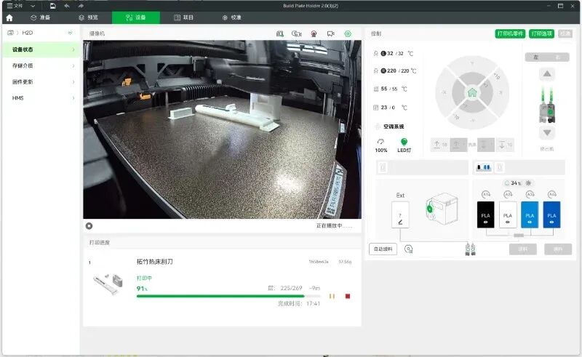The width and height of the screenshot is (582, 357).
Task: Expand the 存储介质 sidebar item
Action: click(x=41, y=65)
